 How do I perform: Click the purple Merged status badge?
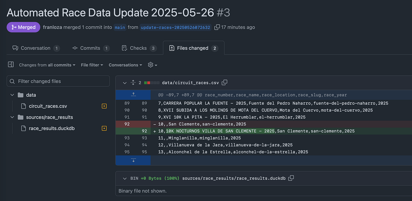click(x=24, y=27)
